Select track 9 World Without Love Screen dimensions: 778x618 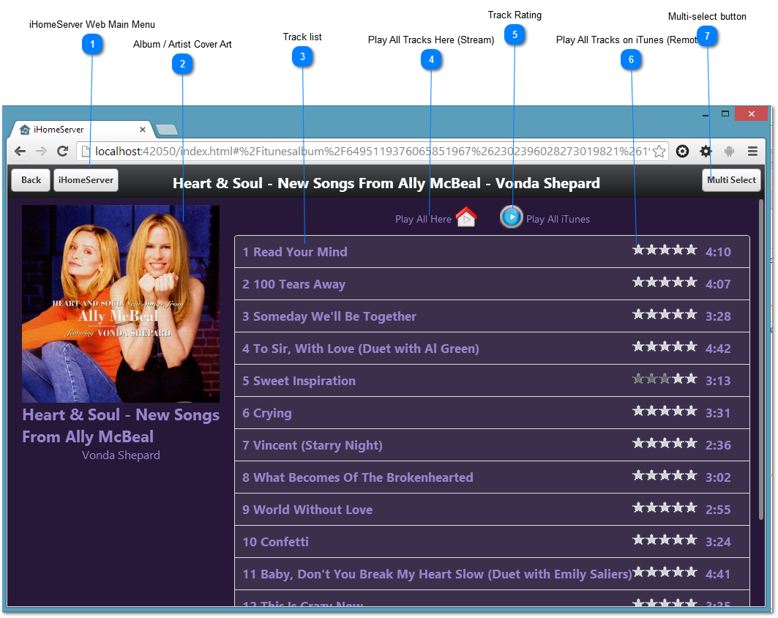point(492,510)
